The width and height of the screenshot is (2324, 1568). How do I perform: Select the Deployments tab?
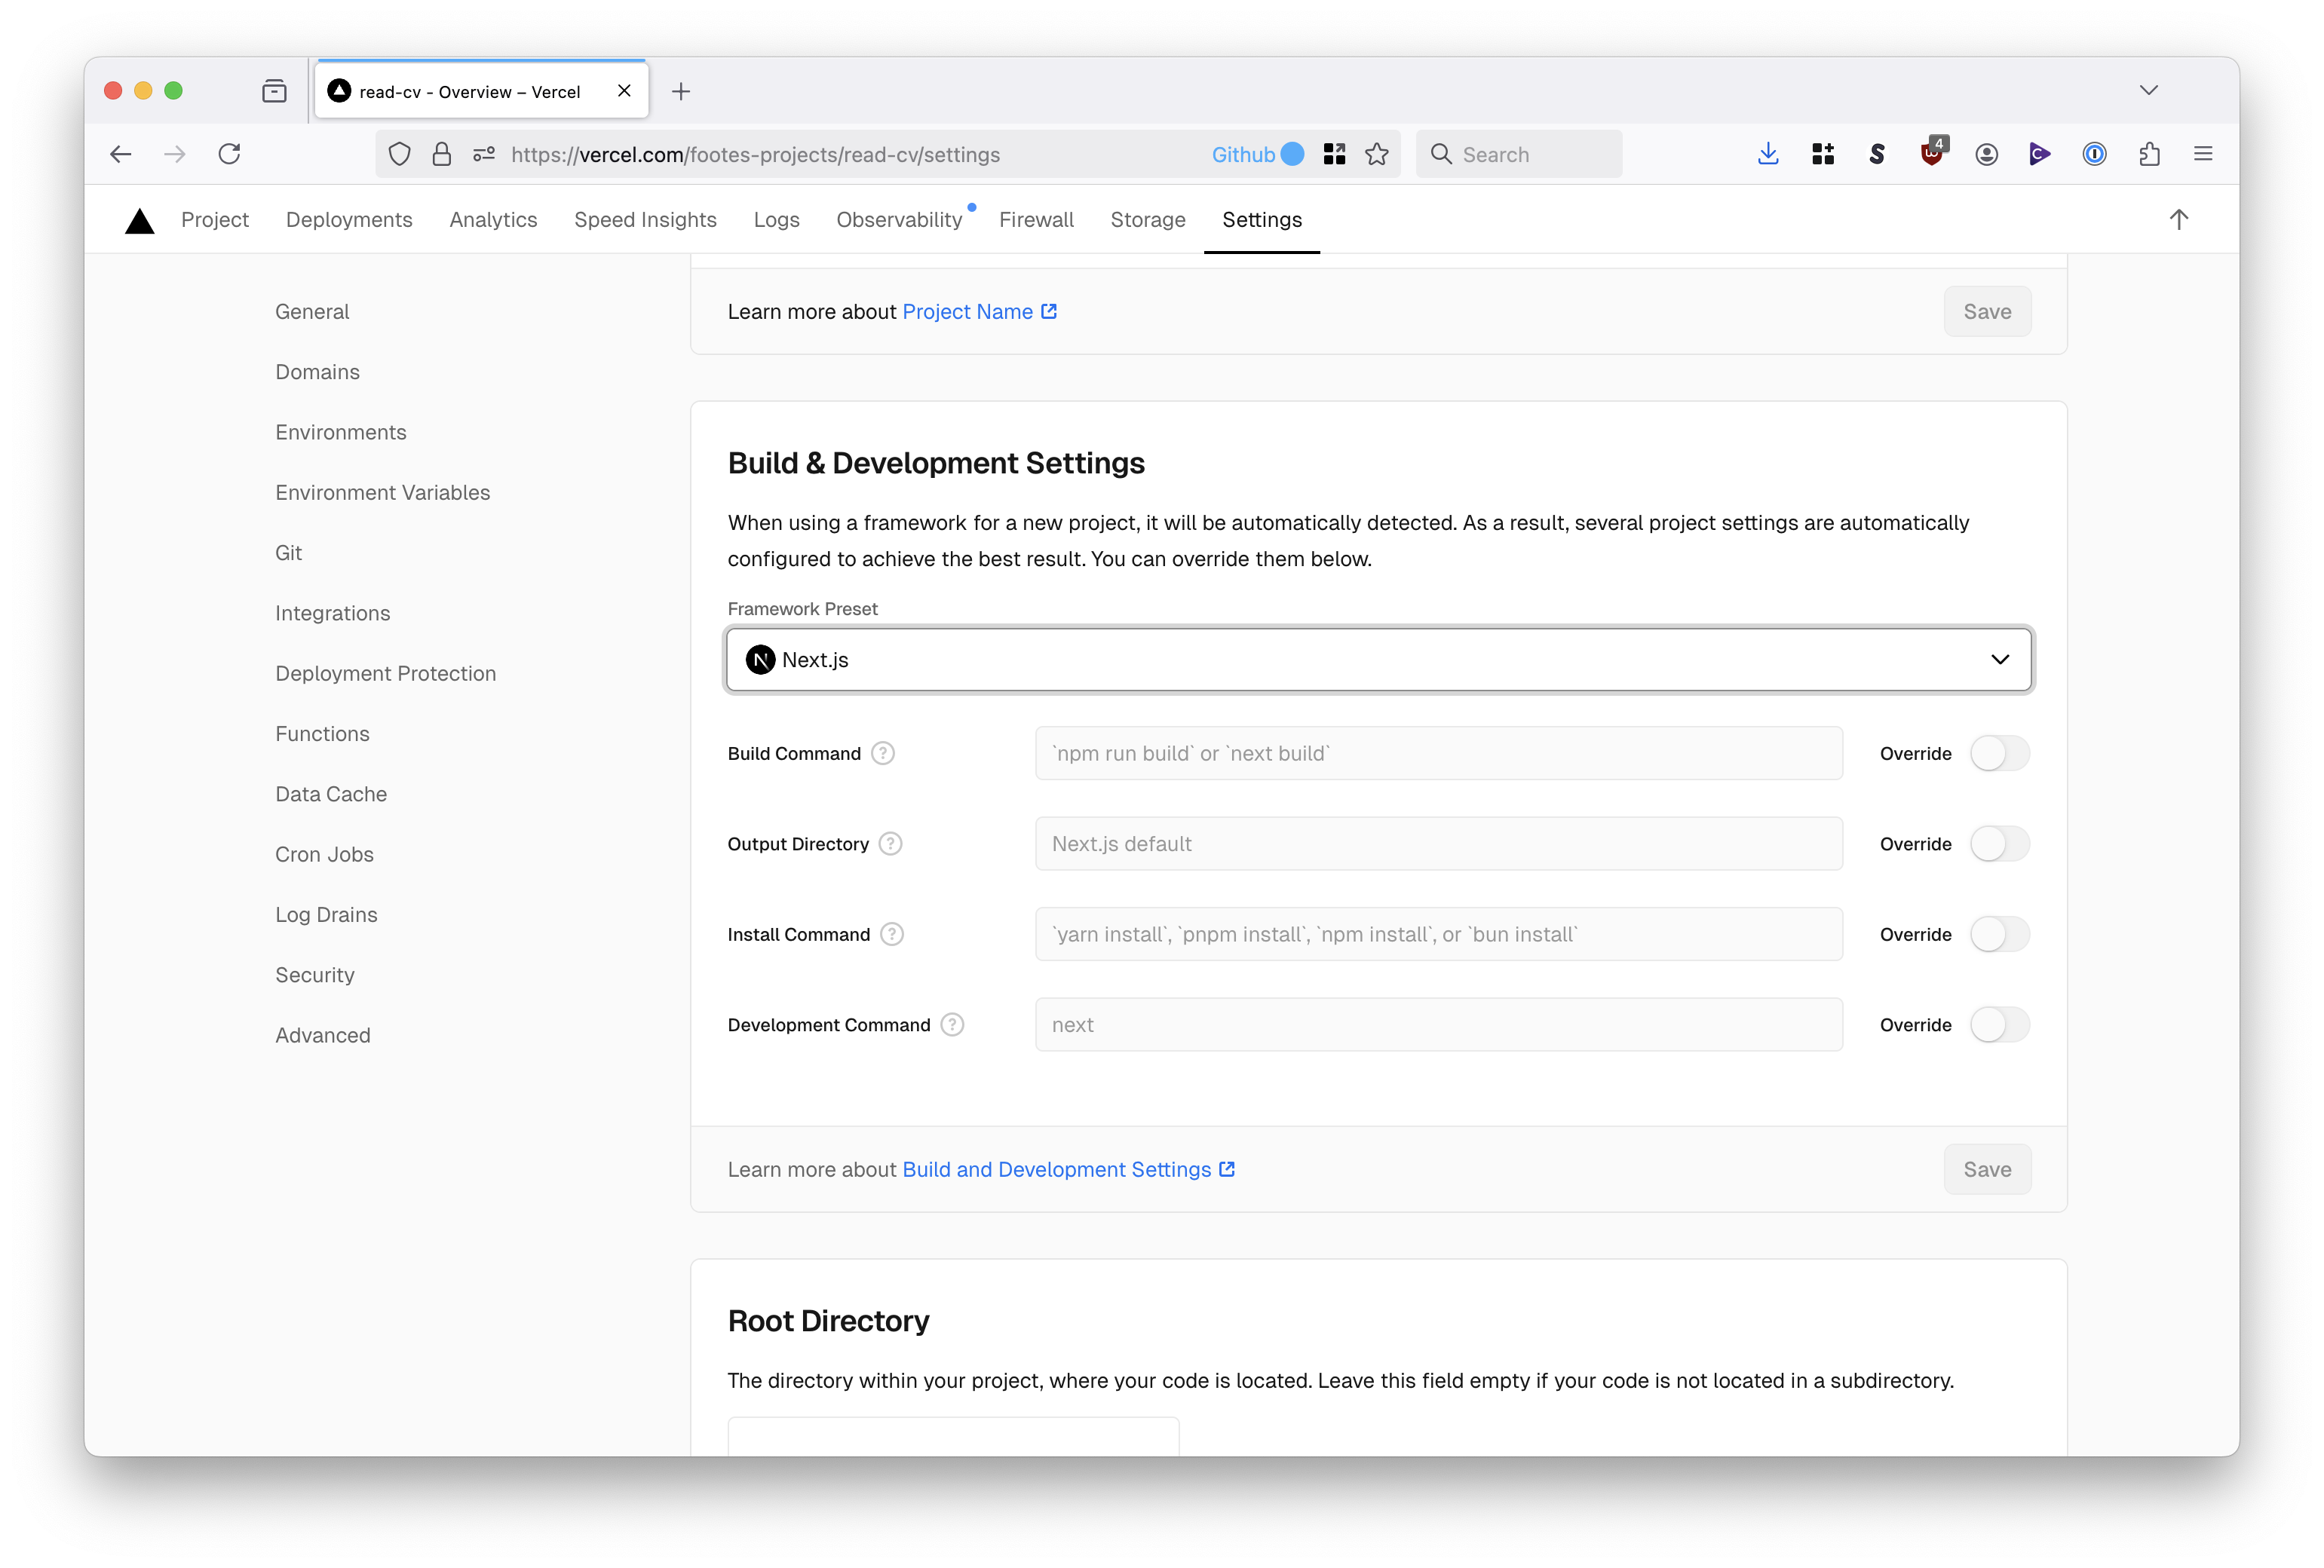348,219
